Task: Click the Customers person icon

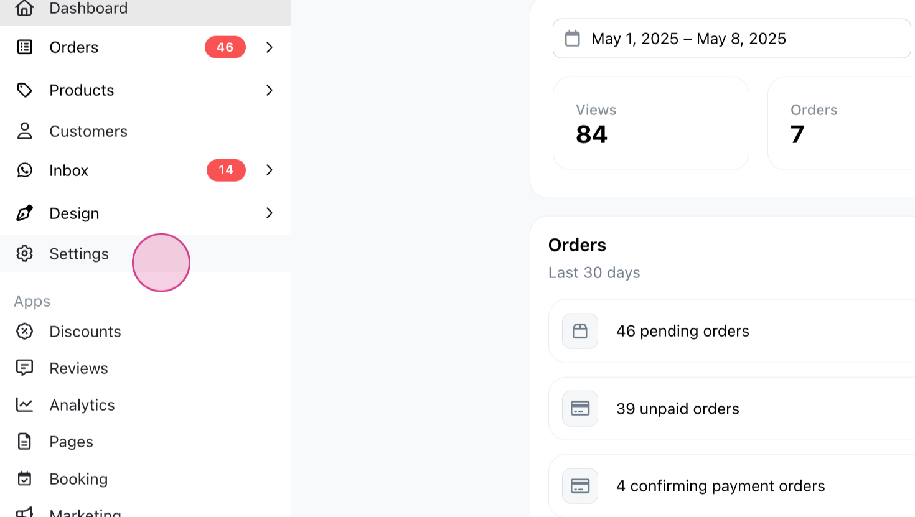Action: (x=24, y=131)
